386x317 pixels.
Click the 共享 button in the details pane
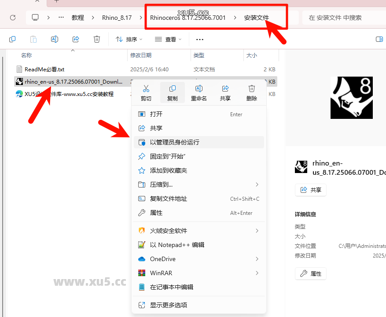point(310,190)
